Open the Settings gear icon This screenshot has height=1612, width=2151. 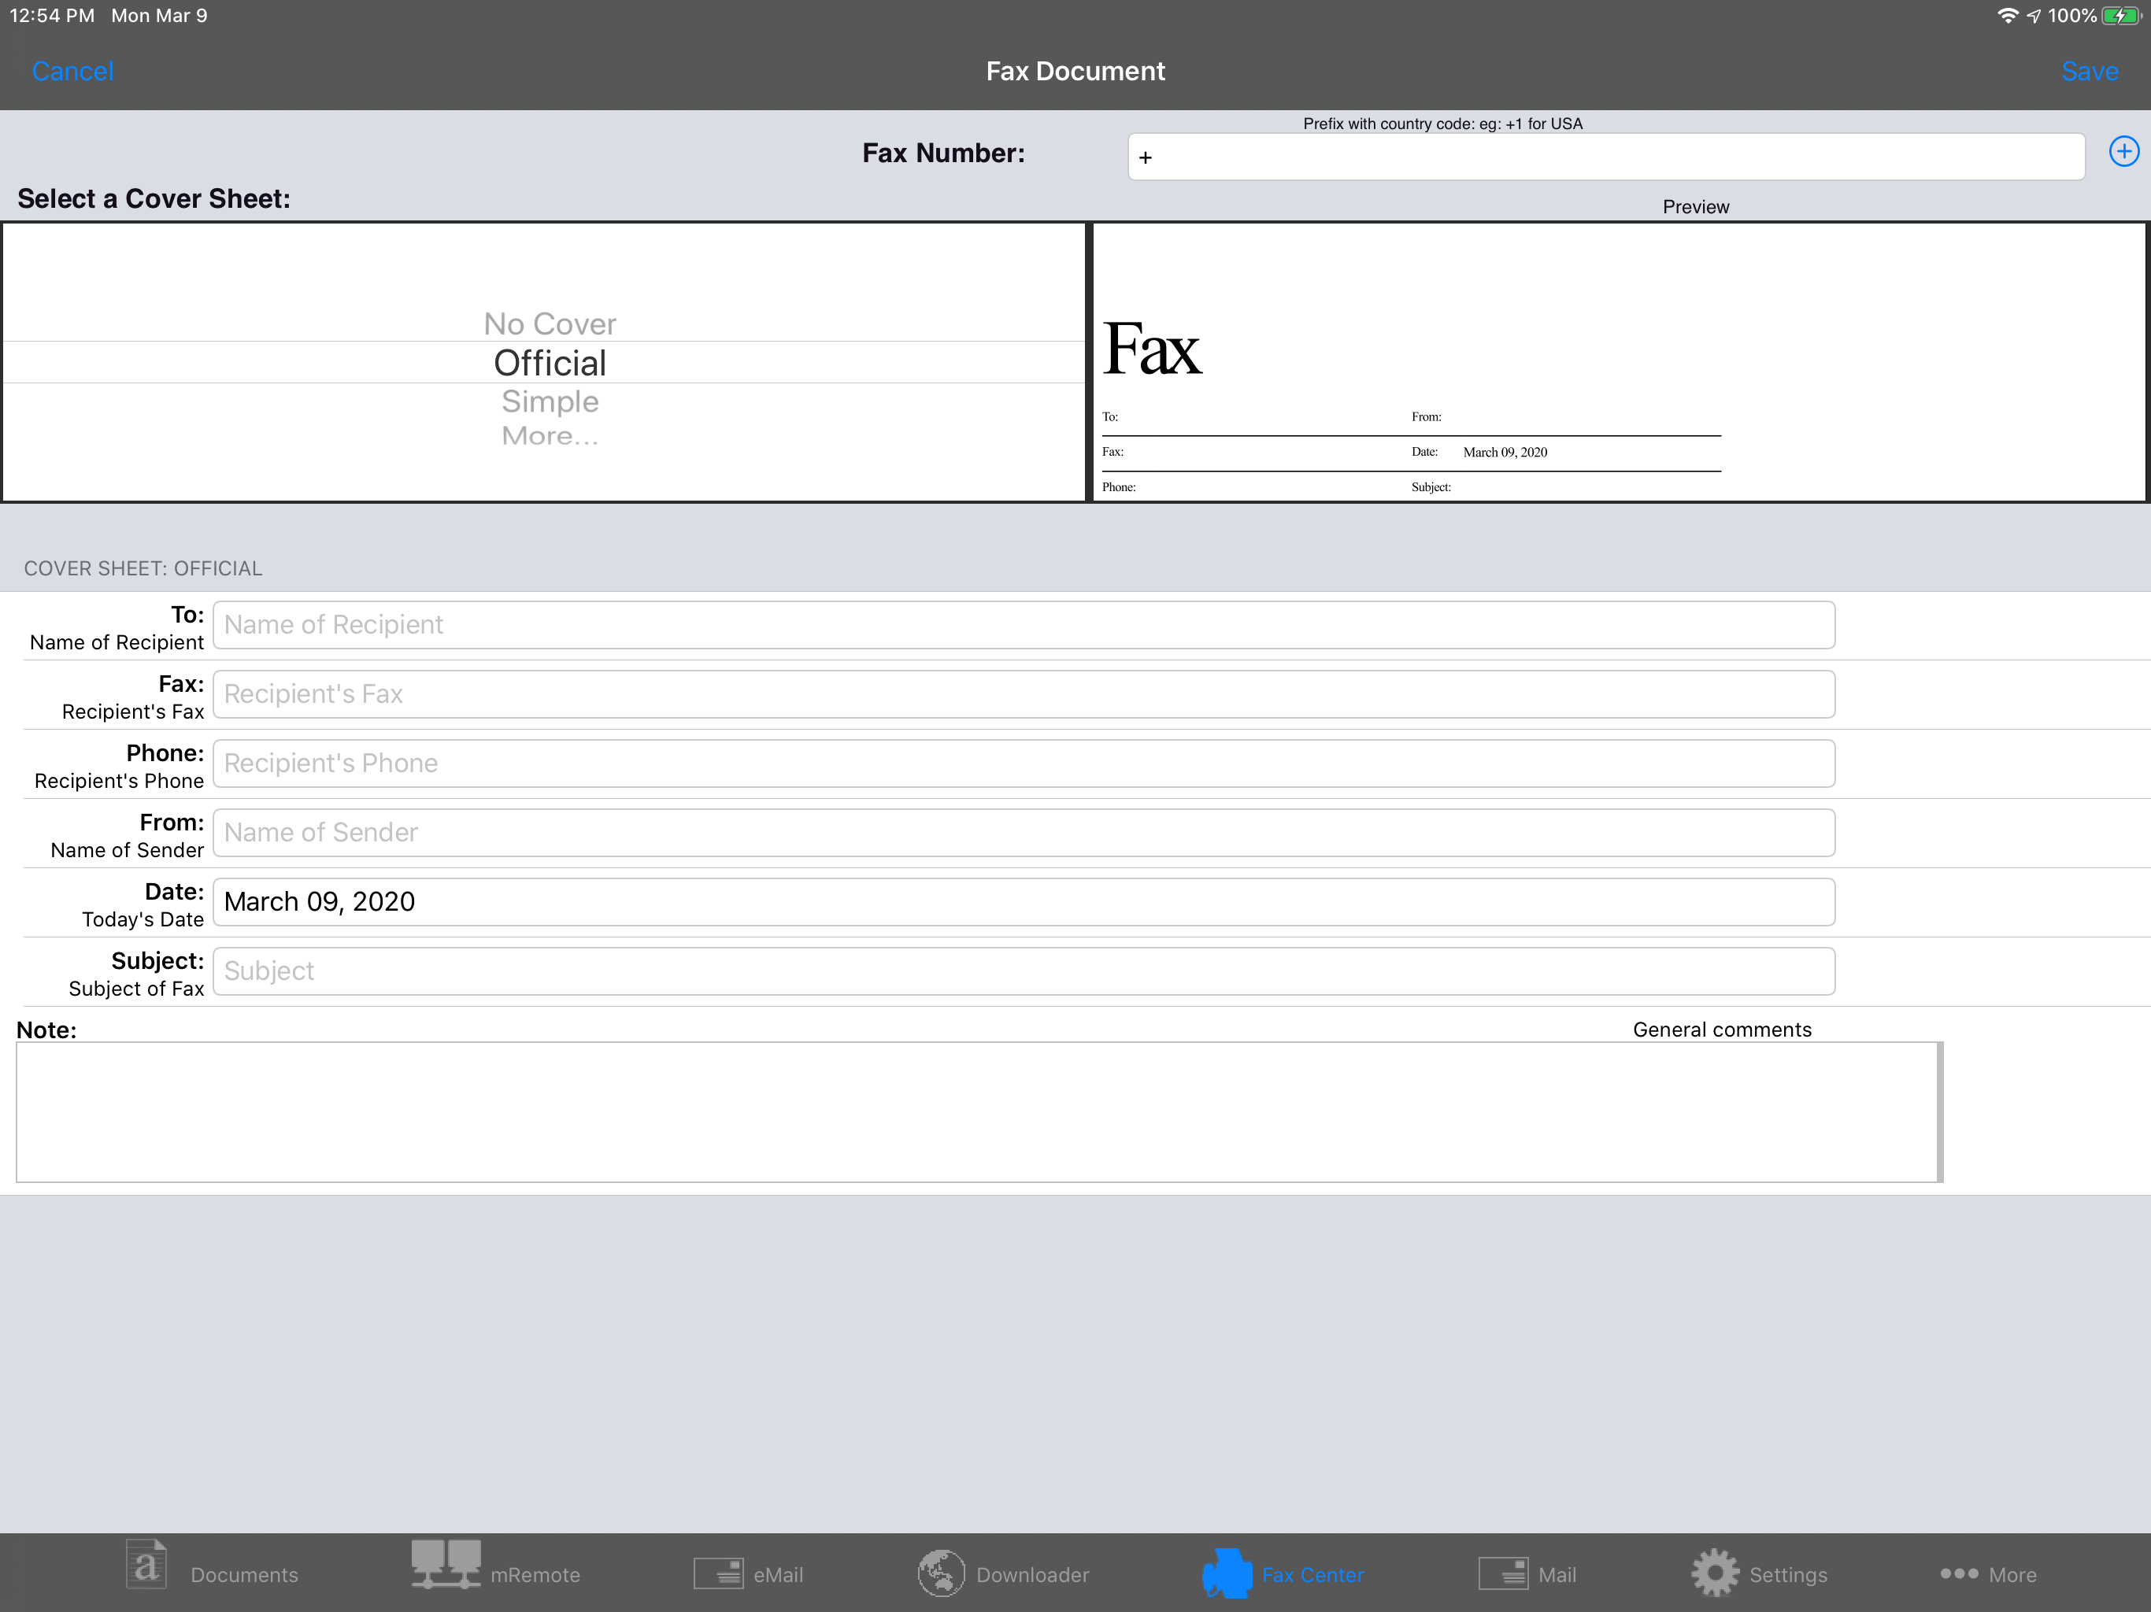[x=1716, y=1573]
